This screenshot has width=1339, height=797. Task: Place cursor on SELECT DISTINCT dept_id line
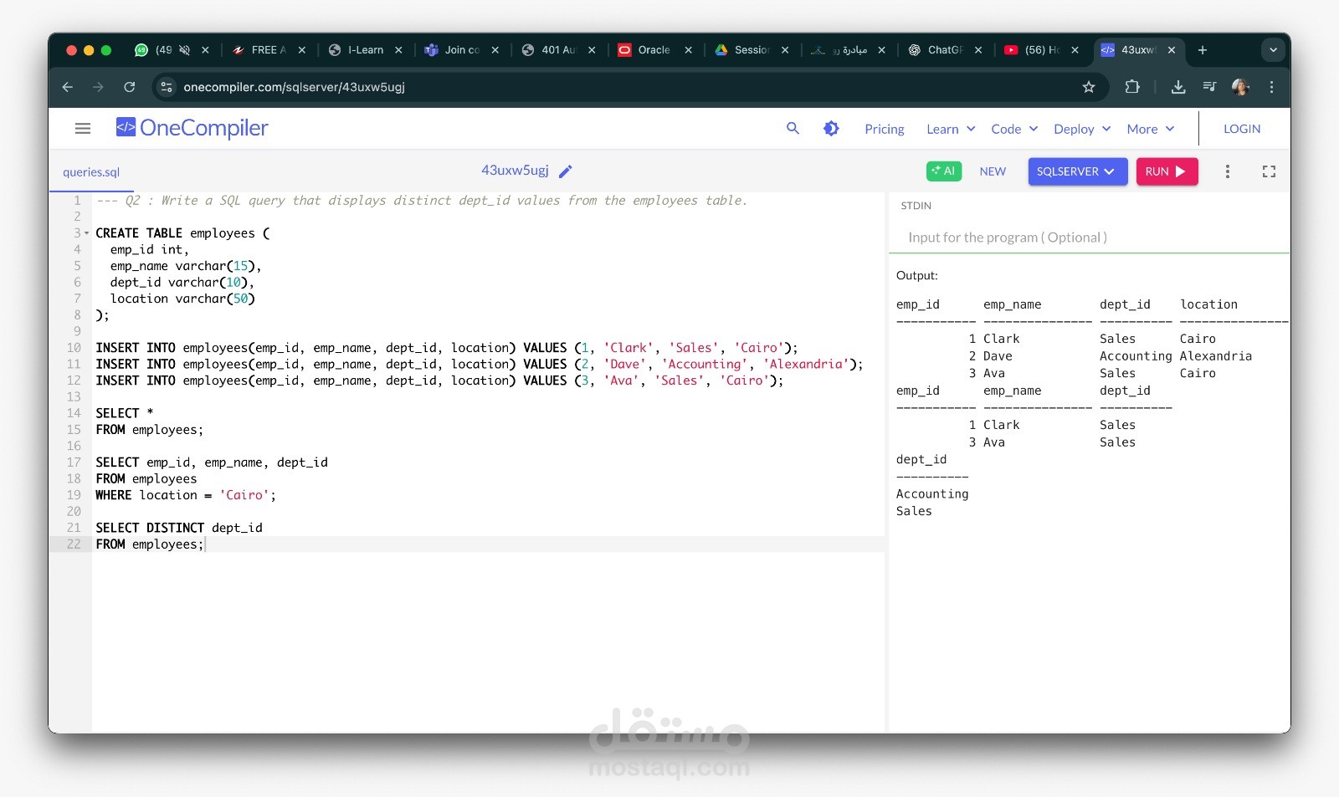179,528
